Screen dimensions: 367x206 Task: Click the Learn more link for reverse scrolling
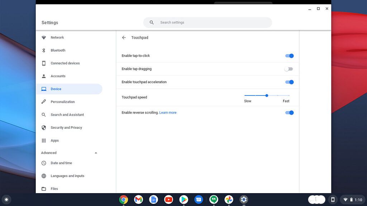(168, 112)
